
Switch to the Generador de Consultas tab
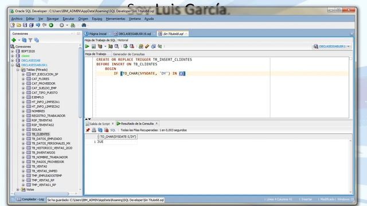tap(128, 54)
